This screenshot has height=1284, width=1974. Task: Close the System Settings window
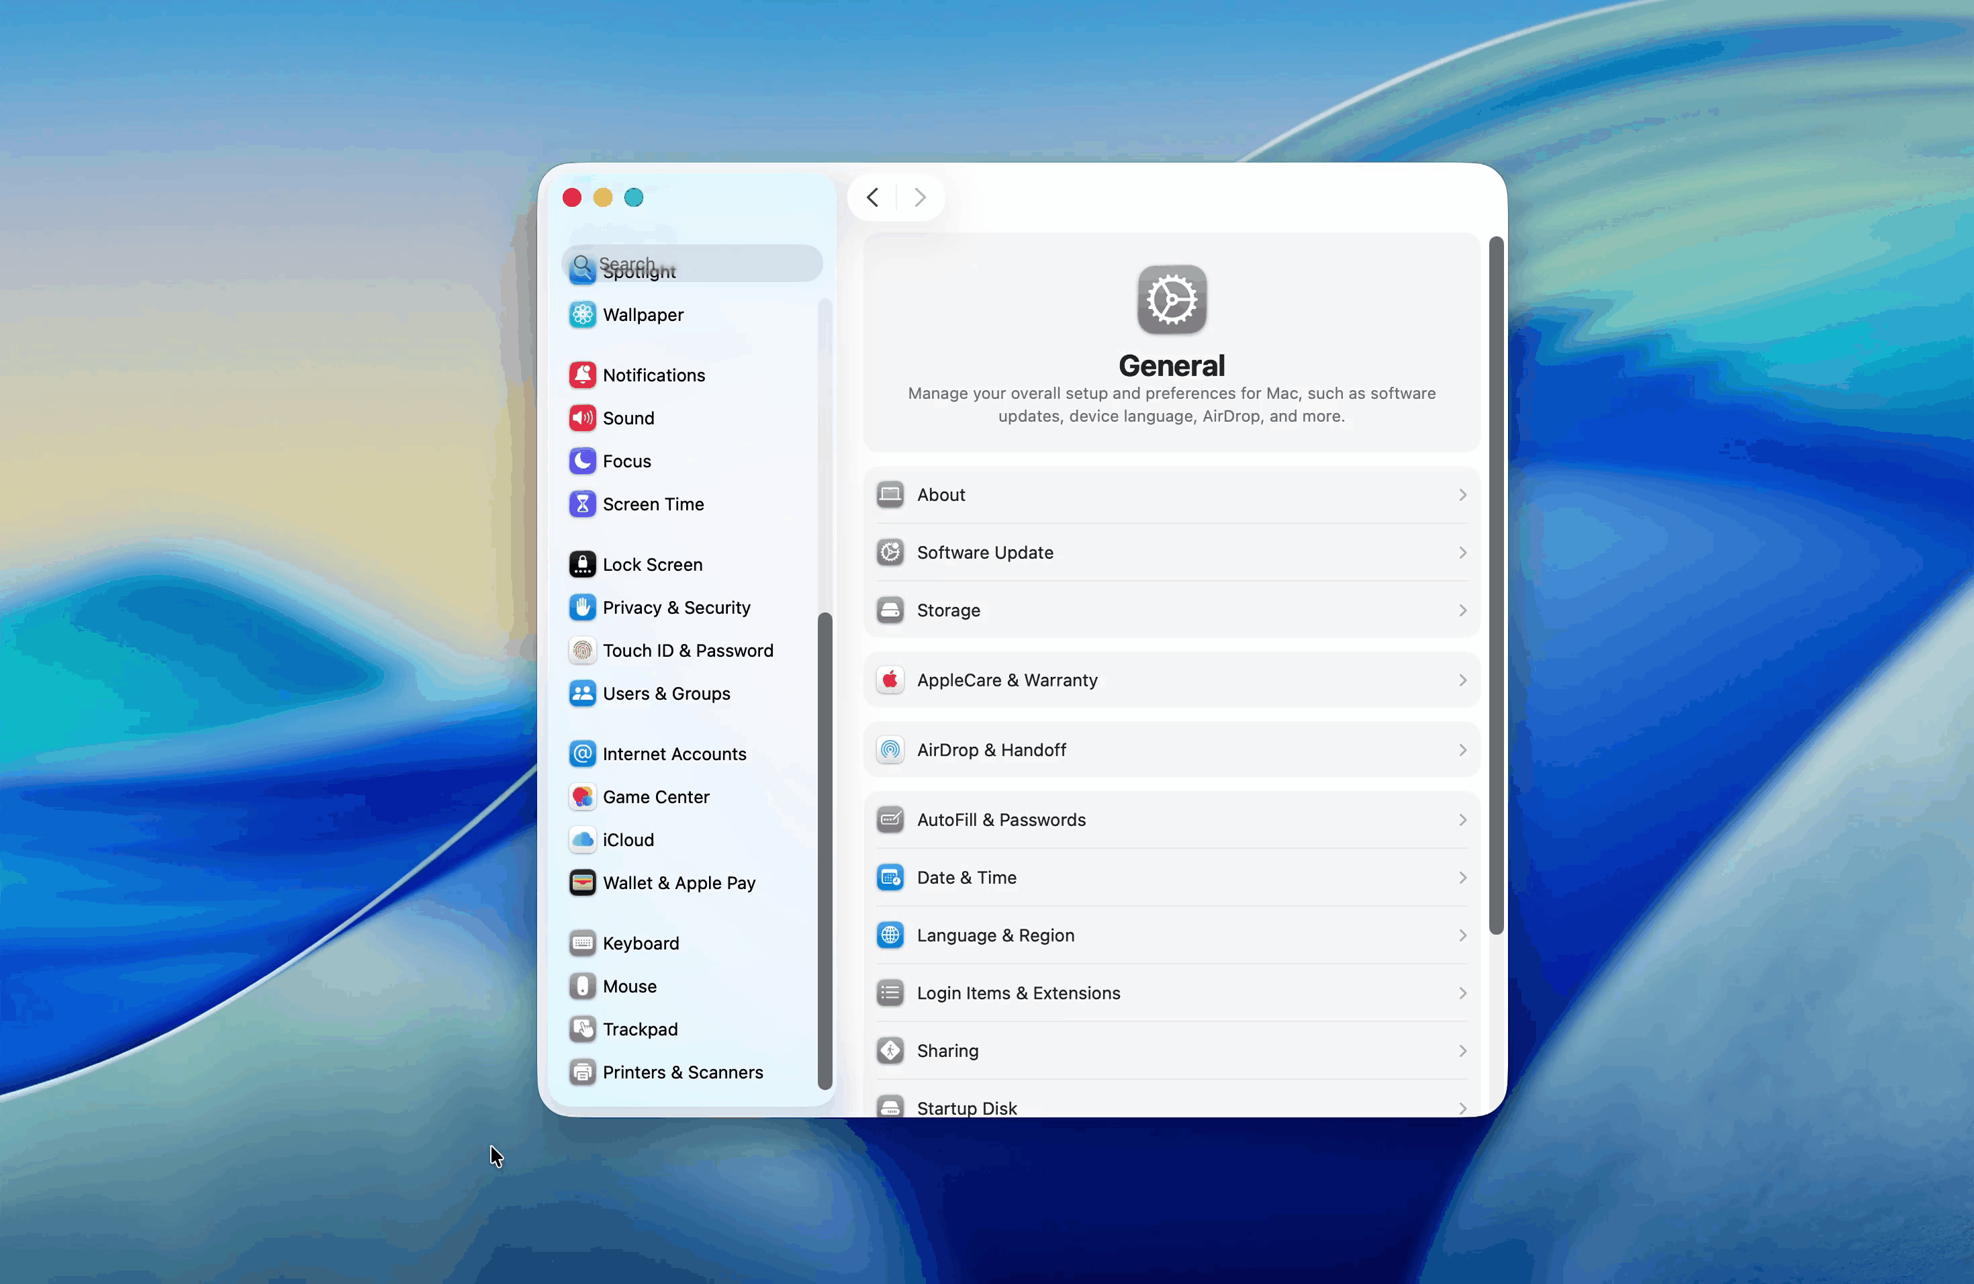pyautogui.click(x=571, y=197)
